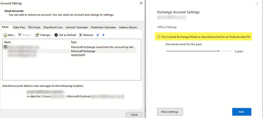Screen dimensions: 263x118
Task: Click the Offline Settings heading
Action: (x=167, y=27)
